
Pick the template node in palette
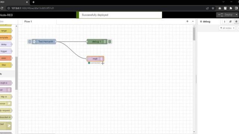click(x=6, y=38)
